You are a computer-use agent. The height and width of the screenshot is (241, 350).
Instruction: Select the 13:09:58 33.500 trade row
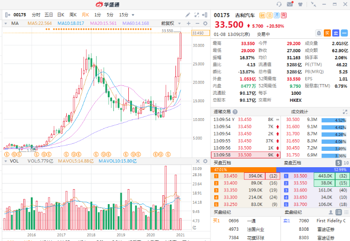click(245, 155)
